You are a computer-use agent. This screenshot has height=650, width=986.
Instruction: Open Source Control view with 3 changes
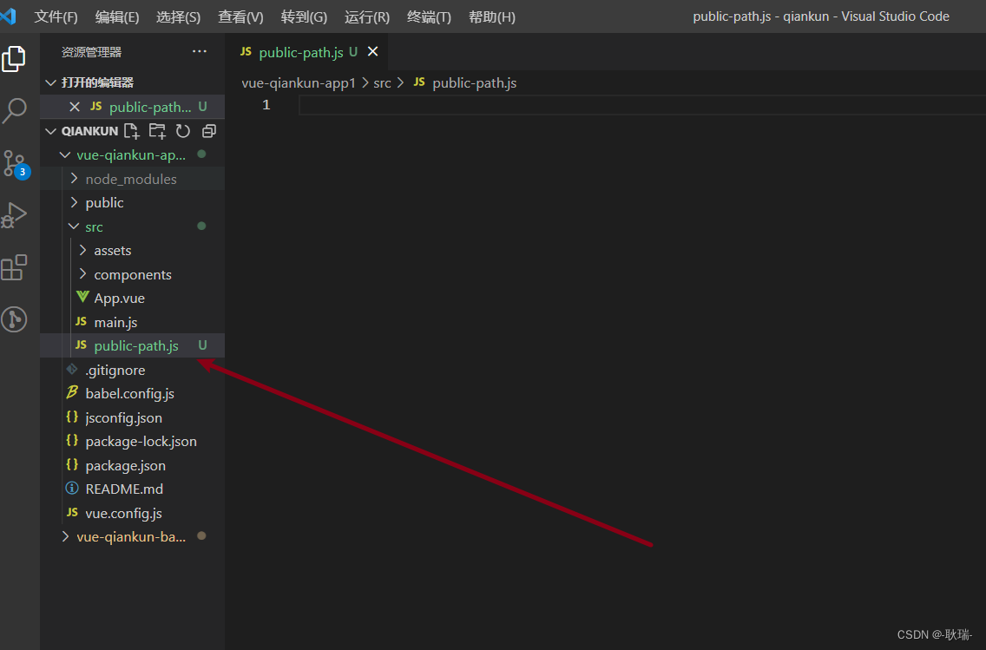(x=15, y=164)
